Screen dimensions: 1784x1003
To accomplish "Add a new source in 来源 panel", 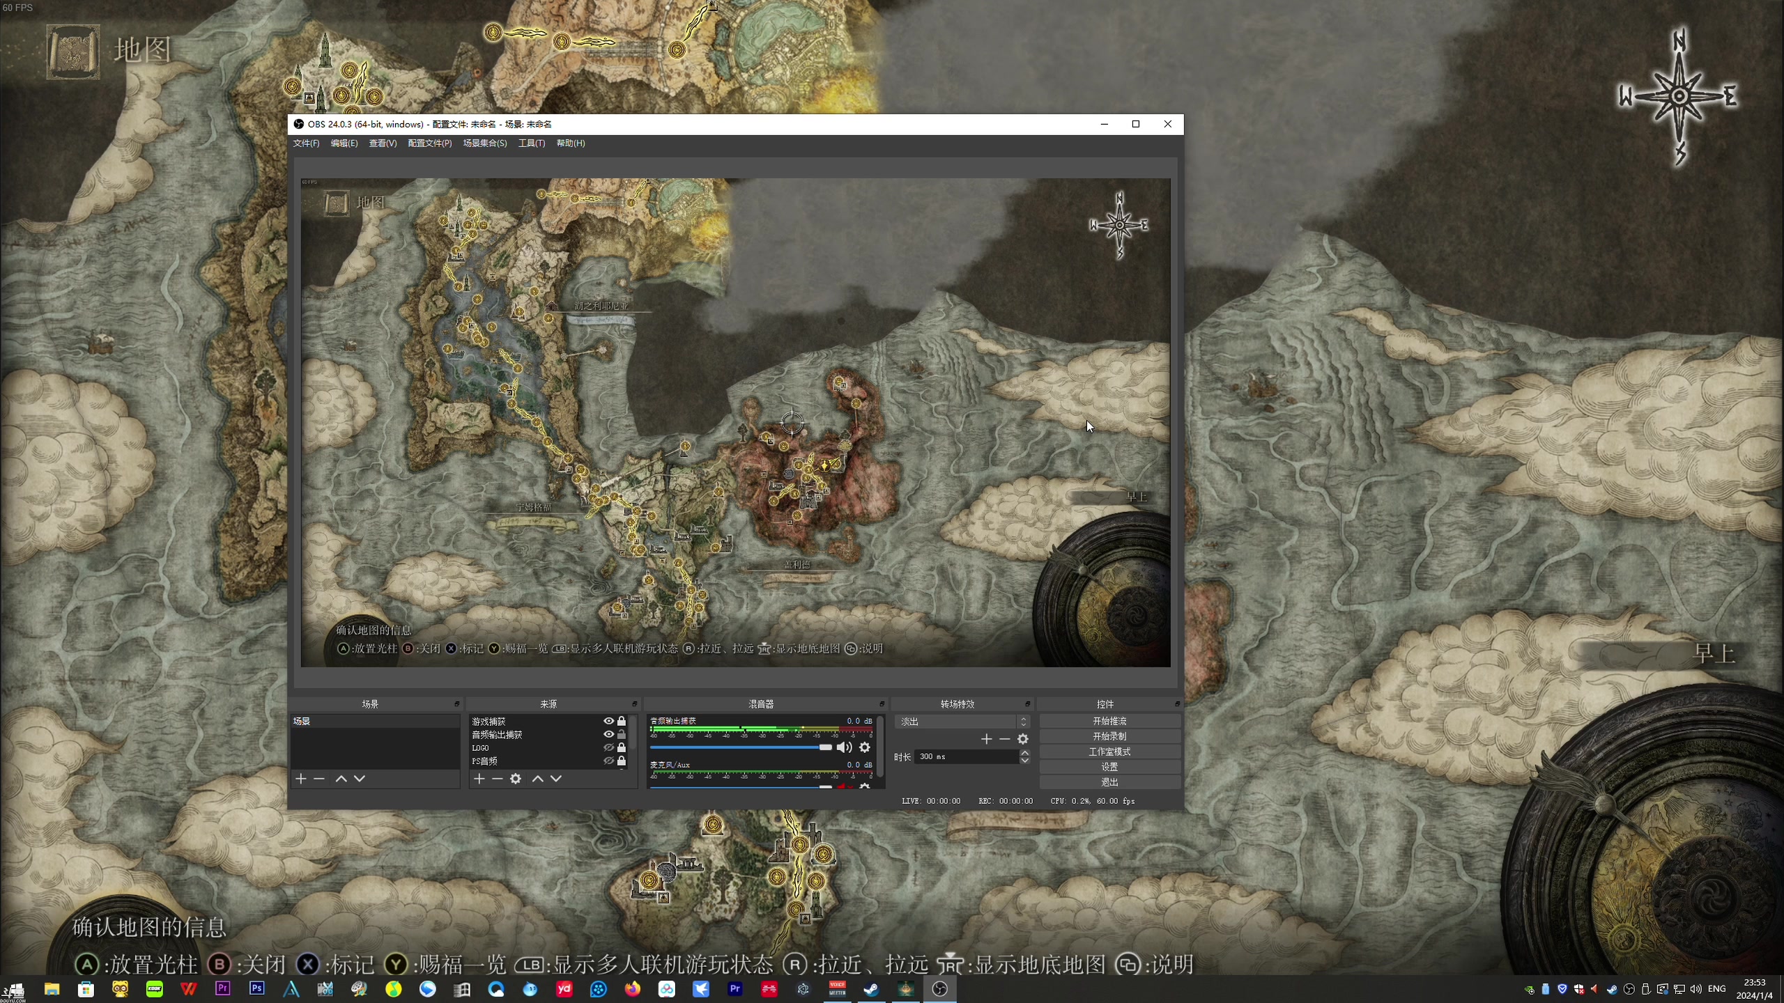I will (x=479, y=779).
